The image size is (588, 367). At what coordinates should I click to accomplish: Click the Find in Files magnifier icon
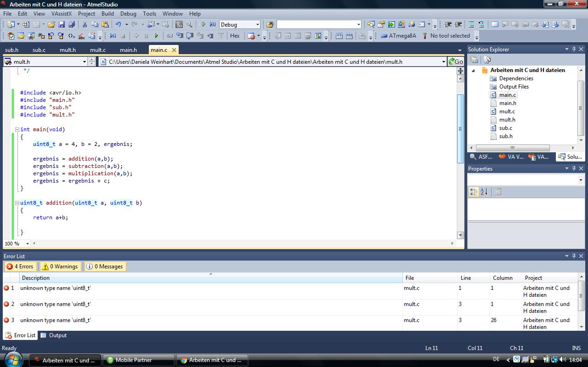click(x=189, y=24)
